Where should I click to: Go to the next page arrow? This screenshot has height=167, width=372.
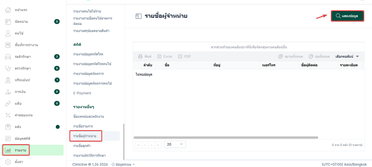pyautogui.click(x=152, y=145)
